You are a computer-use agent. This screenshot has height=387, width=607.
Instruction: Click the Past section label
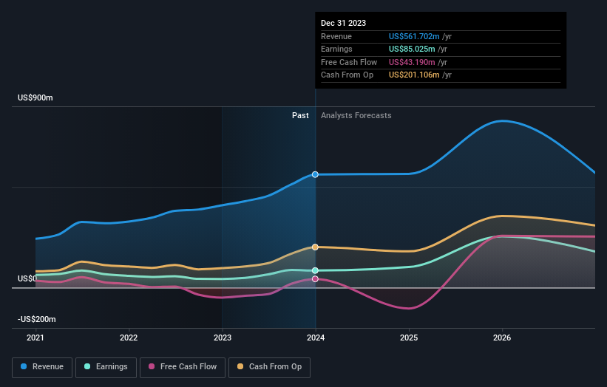(x=300, y=116)
